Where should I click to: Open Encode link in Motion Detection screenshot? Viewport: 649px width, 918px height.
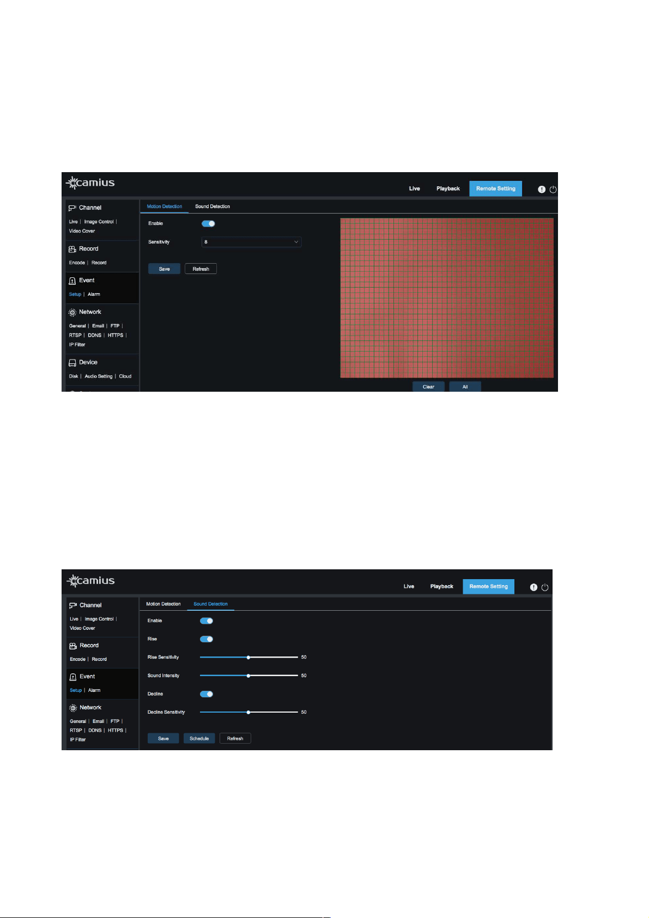coord(77,263)
